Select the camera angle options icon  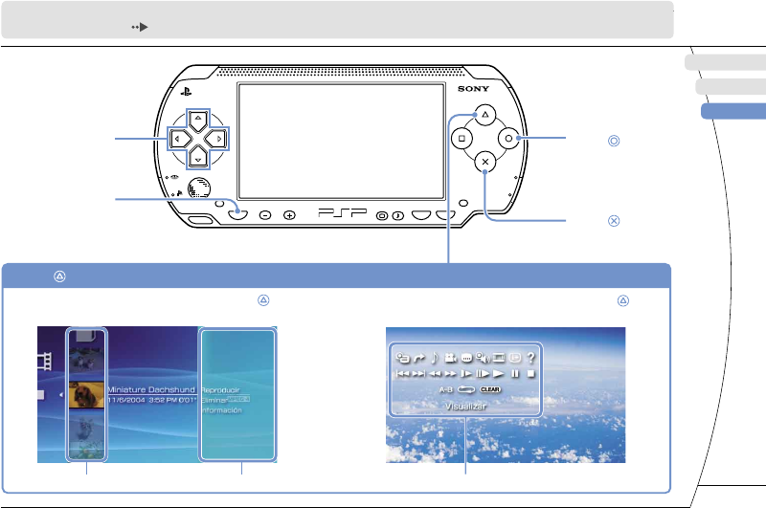tap(450, 358)
